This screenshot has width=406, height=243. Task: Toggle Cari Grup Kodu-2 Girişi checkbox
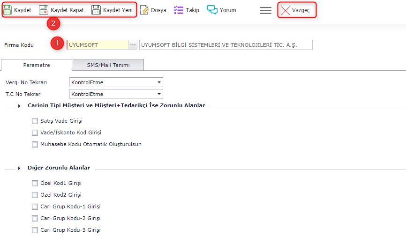35,218
